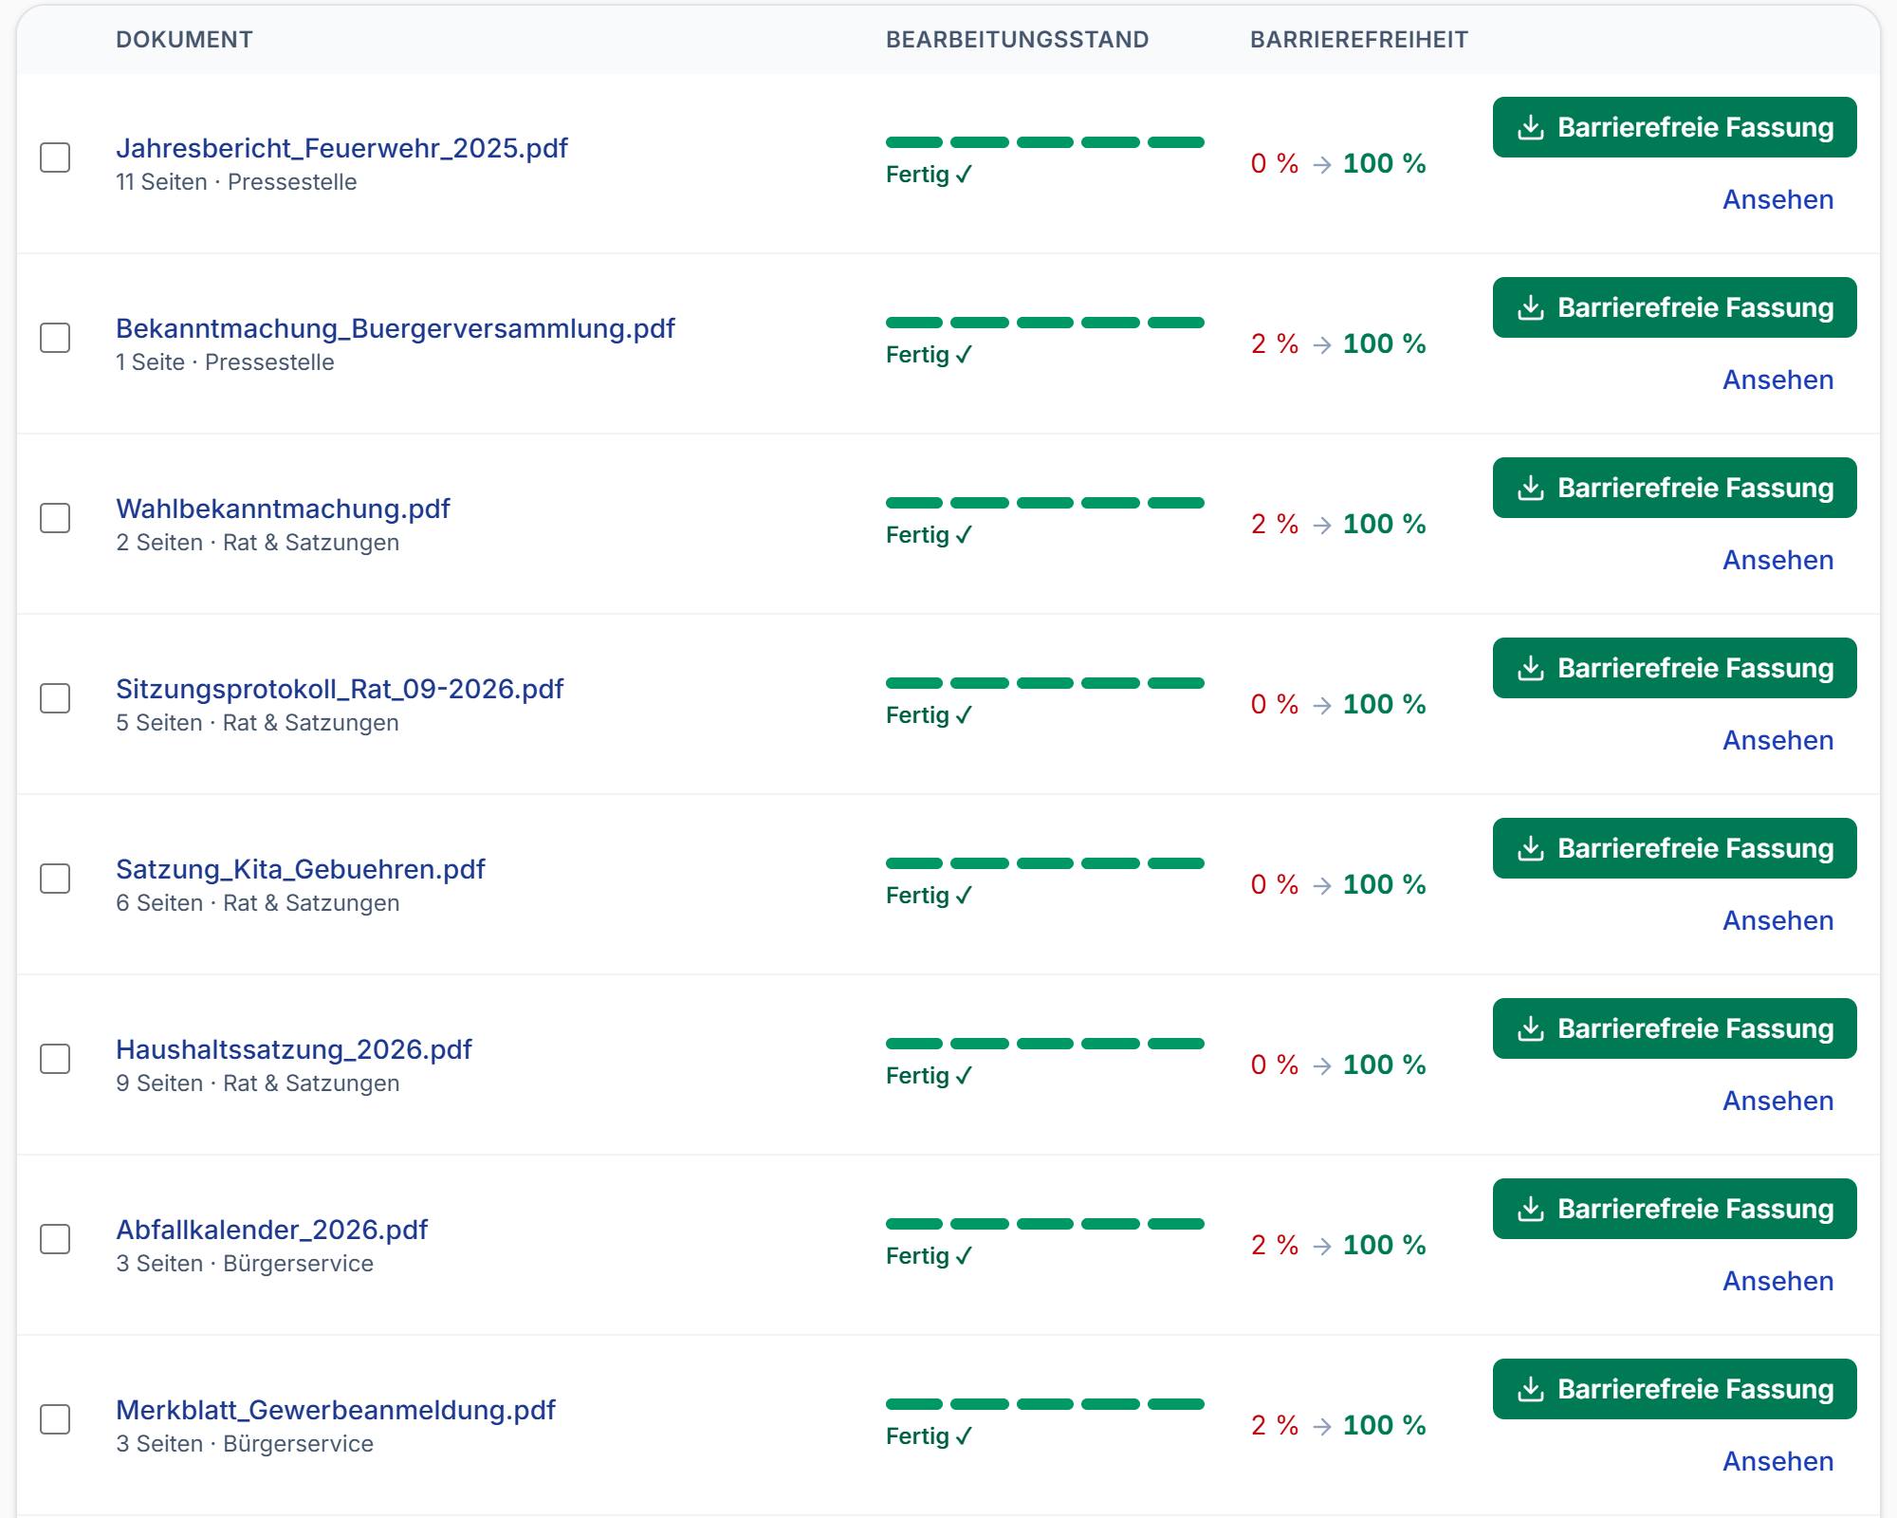Image resolution: width=1897 pixels, height=1518 pixels.
Task: View Abfallkalender_2026.pdf with Ansehen
Action: click(1777, 1281)
